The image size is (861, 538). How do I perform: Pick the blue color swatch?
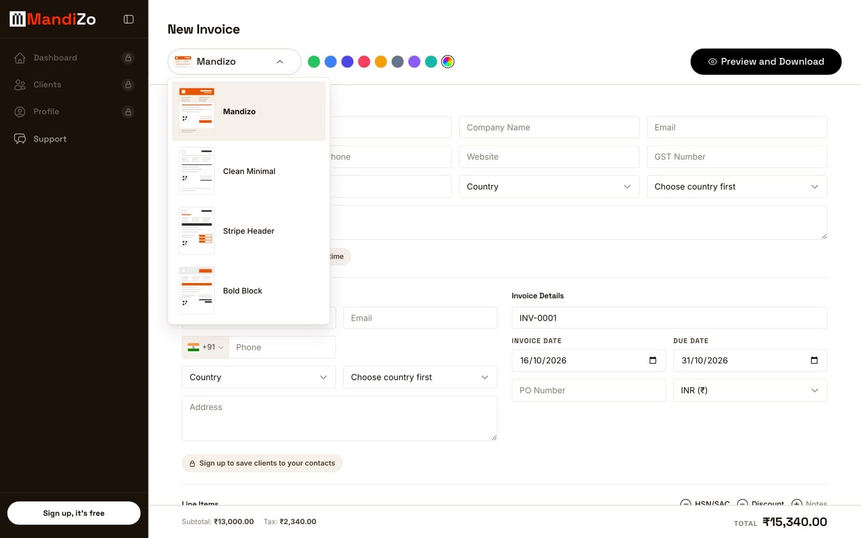331,61
